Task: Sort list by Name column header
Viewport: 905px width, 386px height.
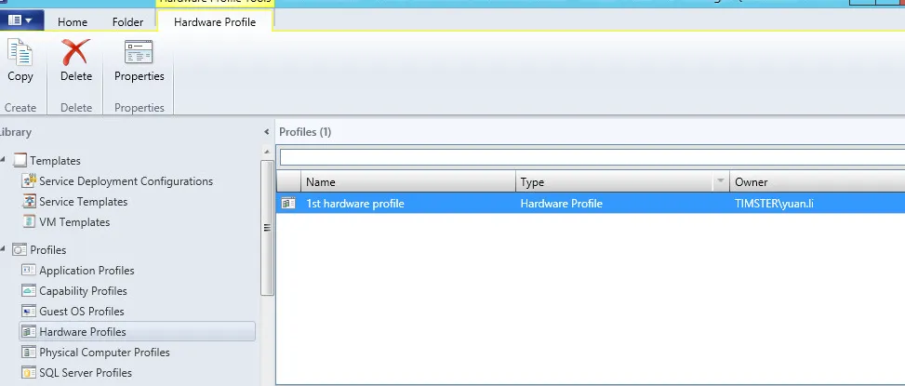Action: (408, 181)
